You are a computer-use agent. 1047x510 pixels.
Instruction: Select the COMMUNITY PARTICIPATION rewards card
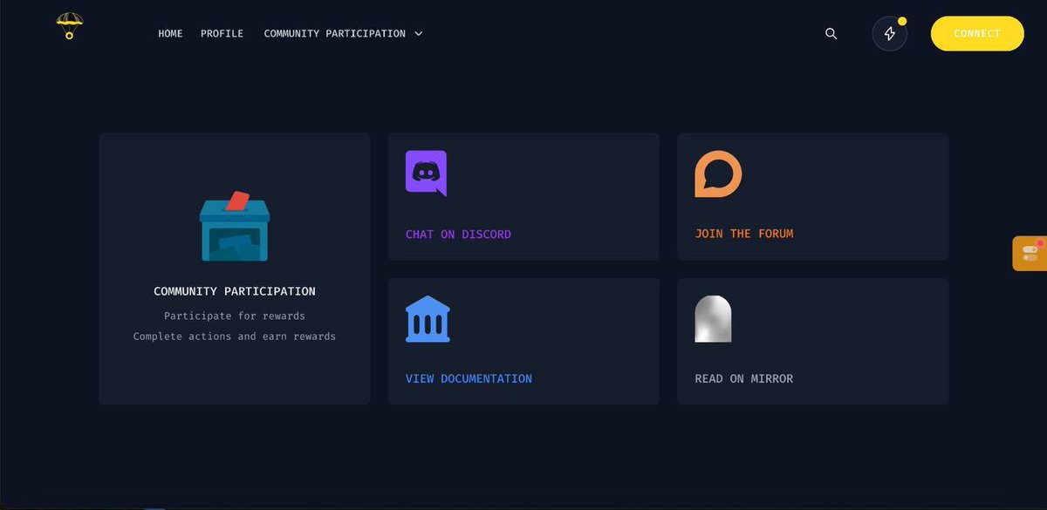pyautogui.click(x=234, y=268)
